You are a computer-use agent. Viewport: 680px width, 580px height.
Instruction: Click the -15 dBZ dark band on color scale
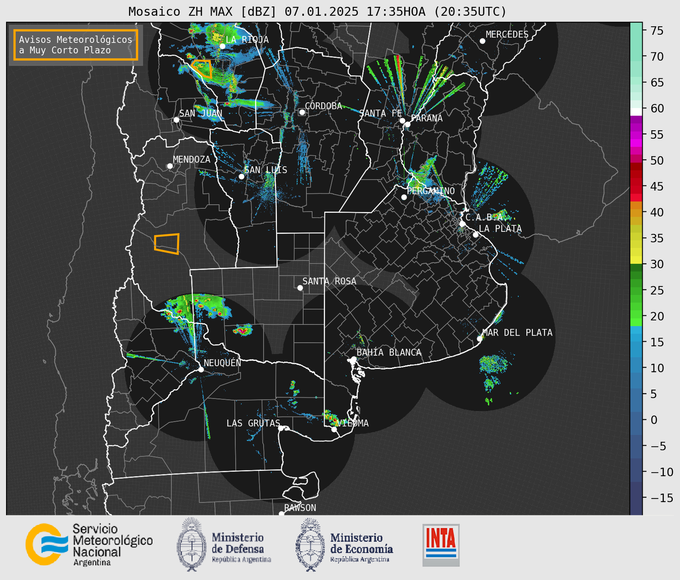point(636,498)
